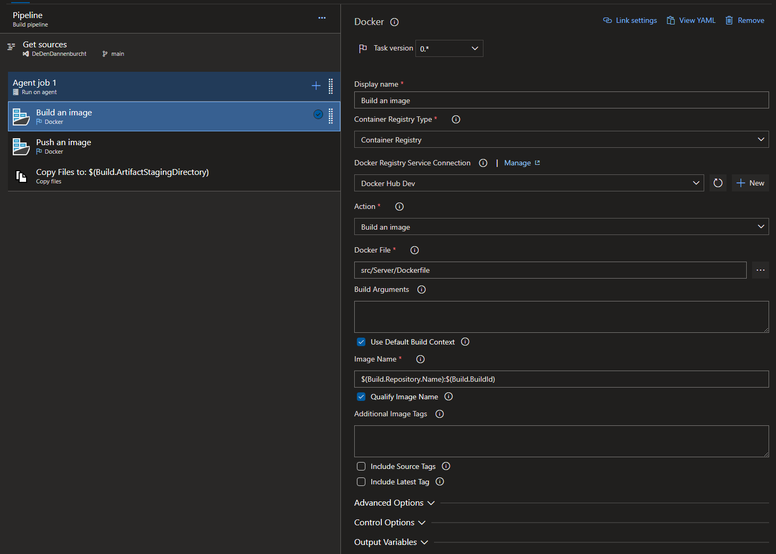The height and width of the screenshot is (554, 776).
Task: Open the Task version dropdown
Action: tap(449, 48)
